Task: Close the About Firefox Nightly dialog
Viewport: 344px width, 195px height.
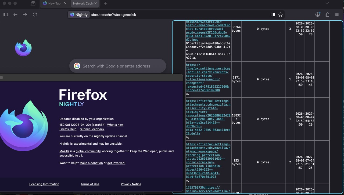Action: pos(2,77)
